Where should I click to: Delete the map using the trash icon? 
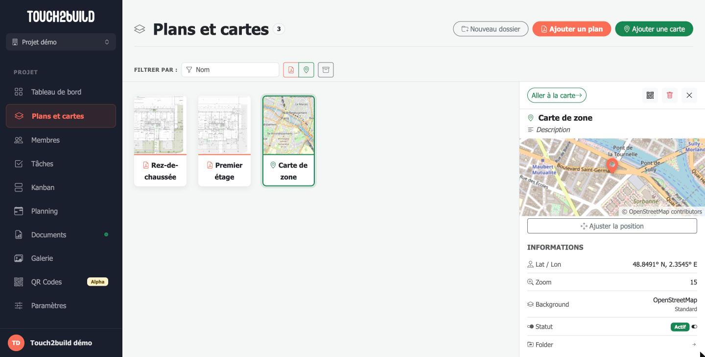pos(670,95)
